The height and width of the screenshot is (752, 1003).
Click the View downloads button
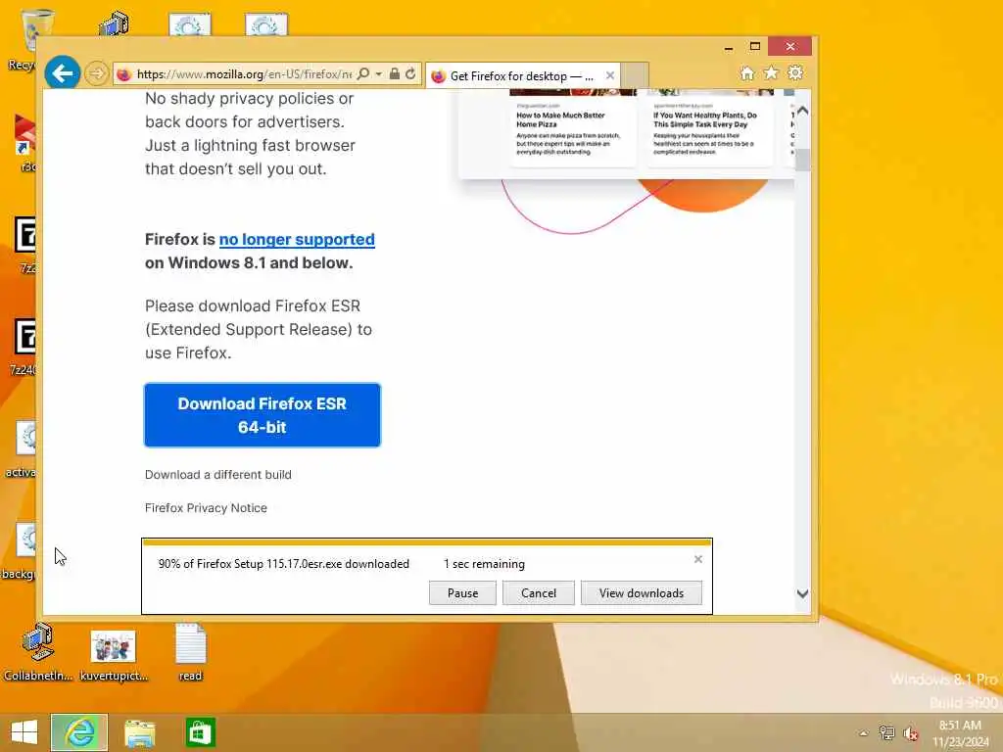(642, 592)
